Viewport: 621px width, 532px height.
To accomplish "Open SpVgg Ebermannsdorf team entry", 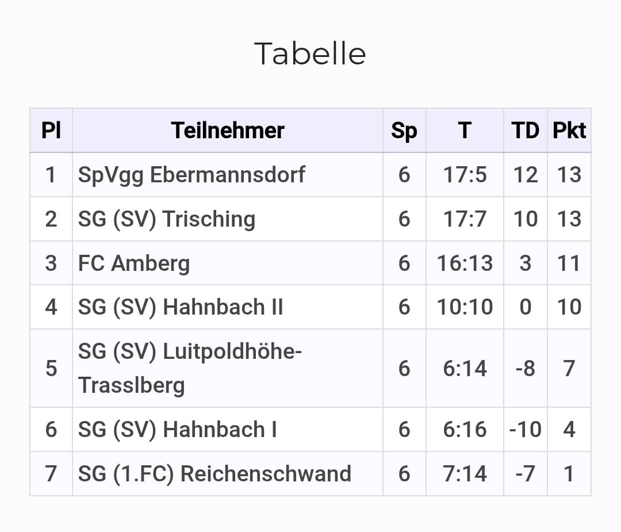I will tap(191, 175).
